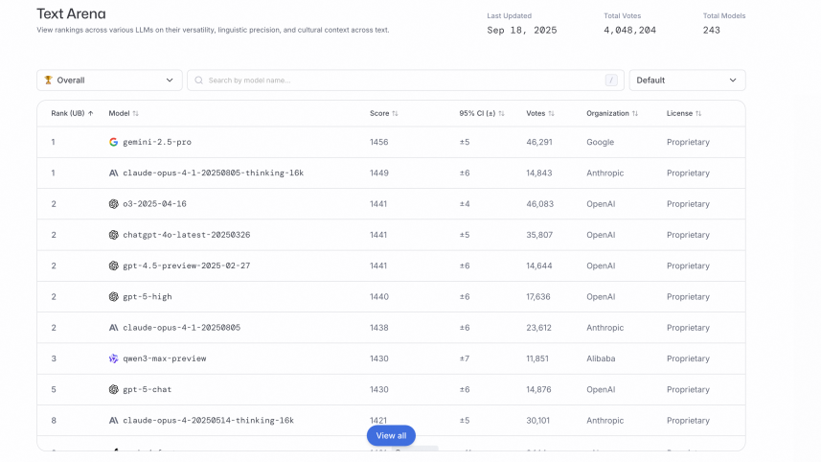Click sort arrows next to 95% CI header
The width and height of the screenshot is (821, 462).
[x=502, y=113]
